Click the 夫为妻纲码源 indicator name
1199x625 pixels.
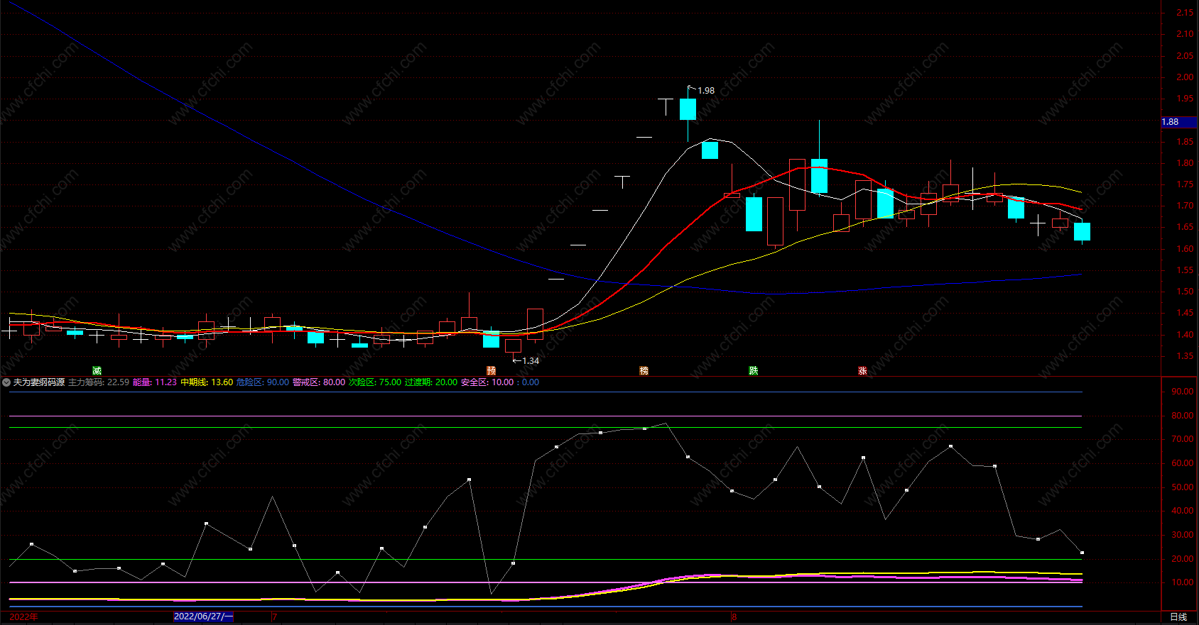[x=39, y=382]
